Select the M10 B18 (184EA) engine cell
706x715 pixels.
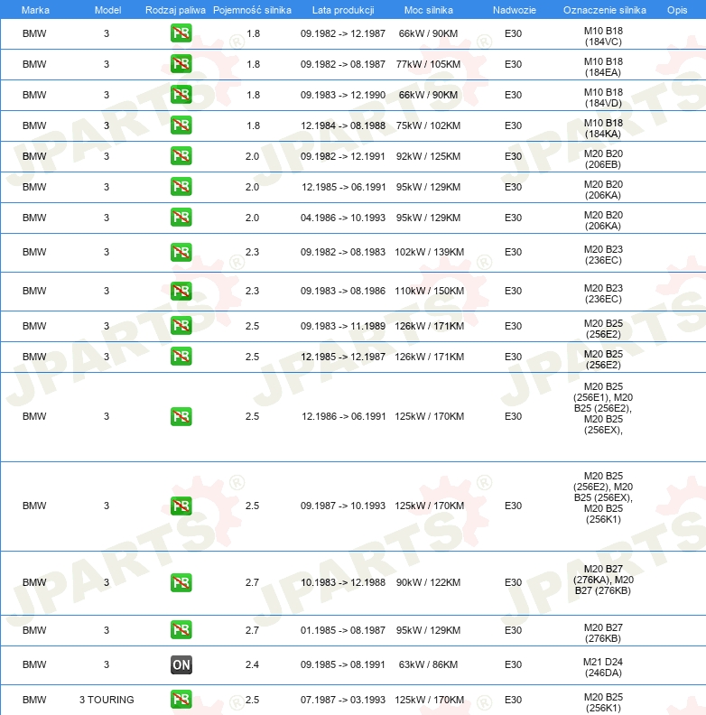point(603,67)
